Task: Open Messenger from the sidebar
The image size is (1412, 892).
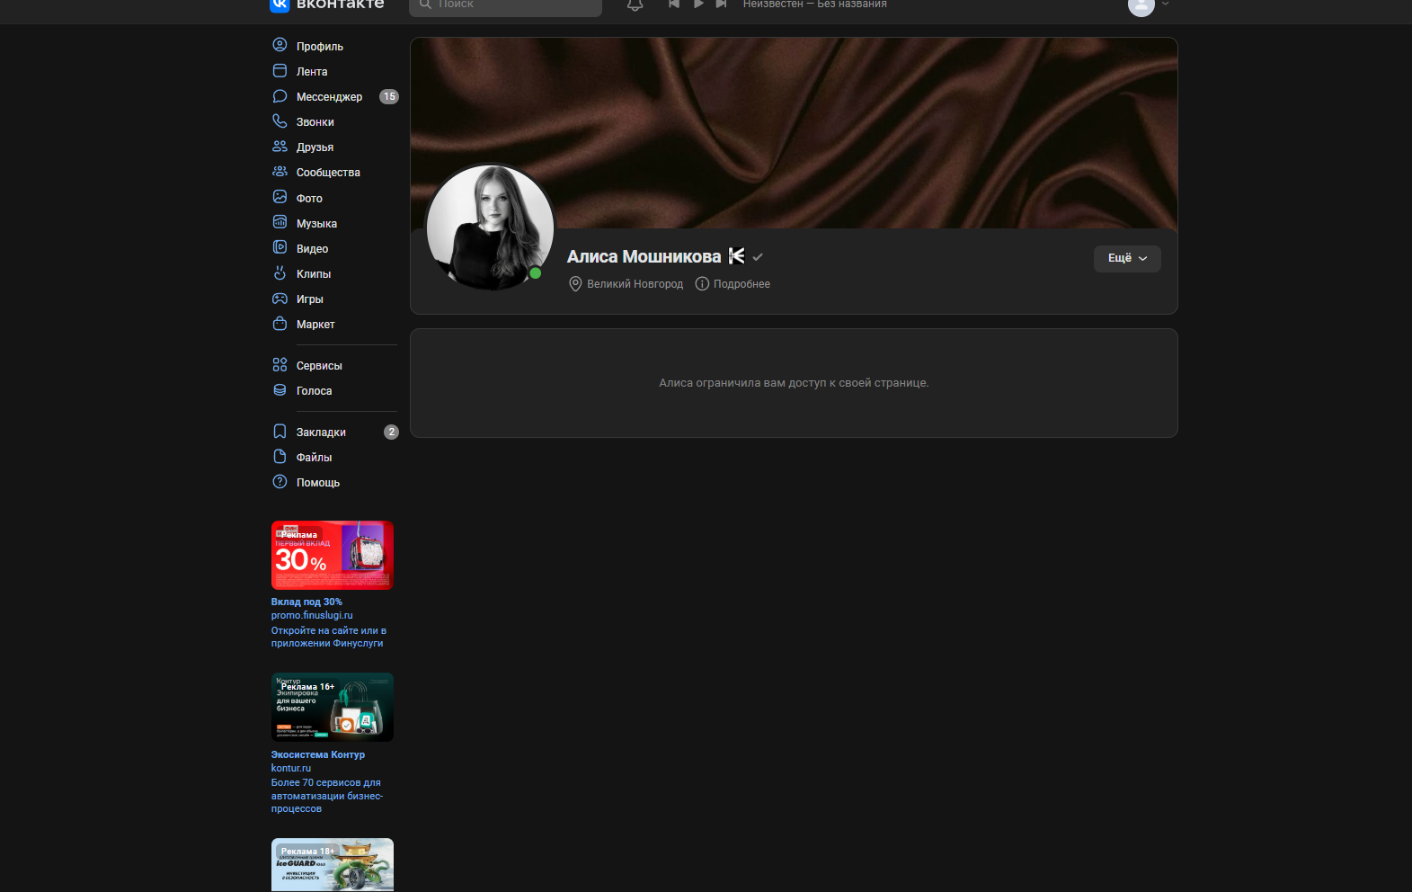Action: [329, 97]
